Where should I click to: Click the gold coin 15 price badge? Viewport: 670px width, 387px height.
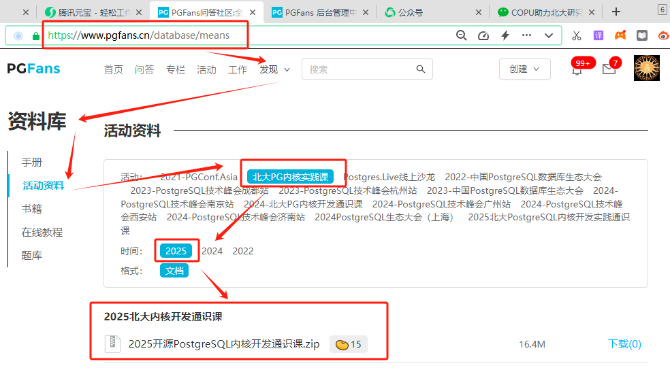pos(348,344)
